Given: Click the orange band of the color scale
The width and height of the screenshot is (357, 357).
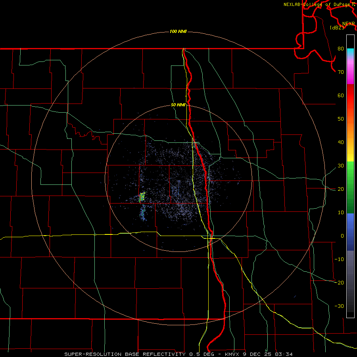Looking at the screenshot, I should click(350, 131).
